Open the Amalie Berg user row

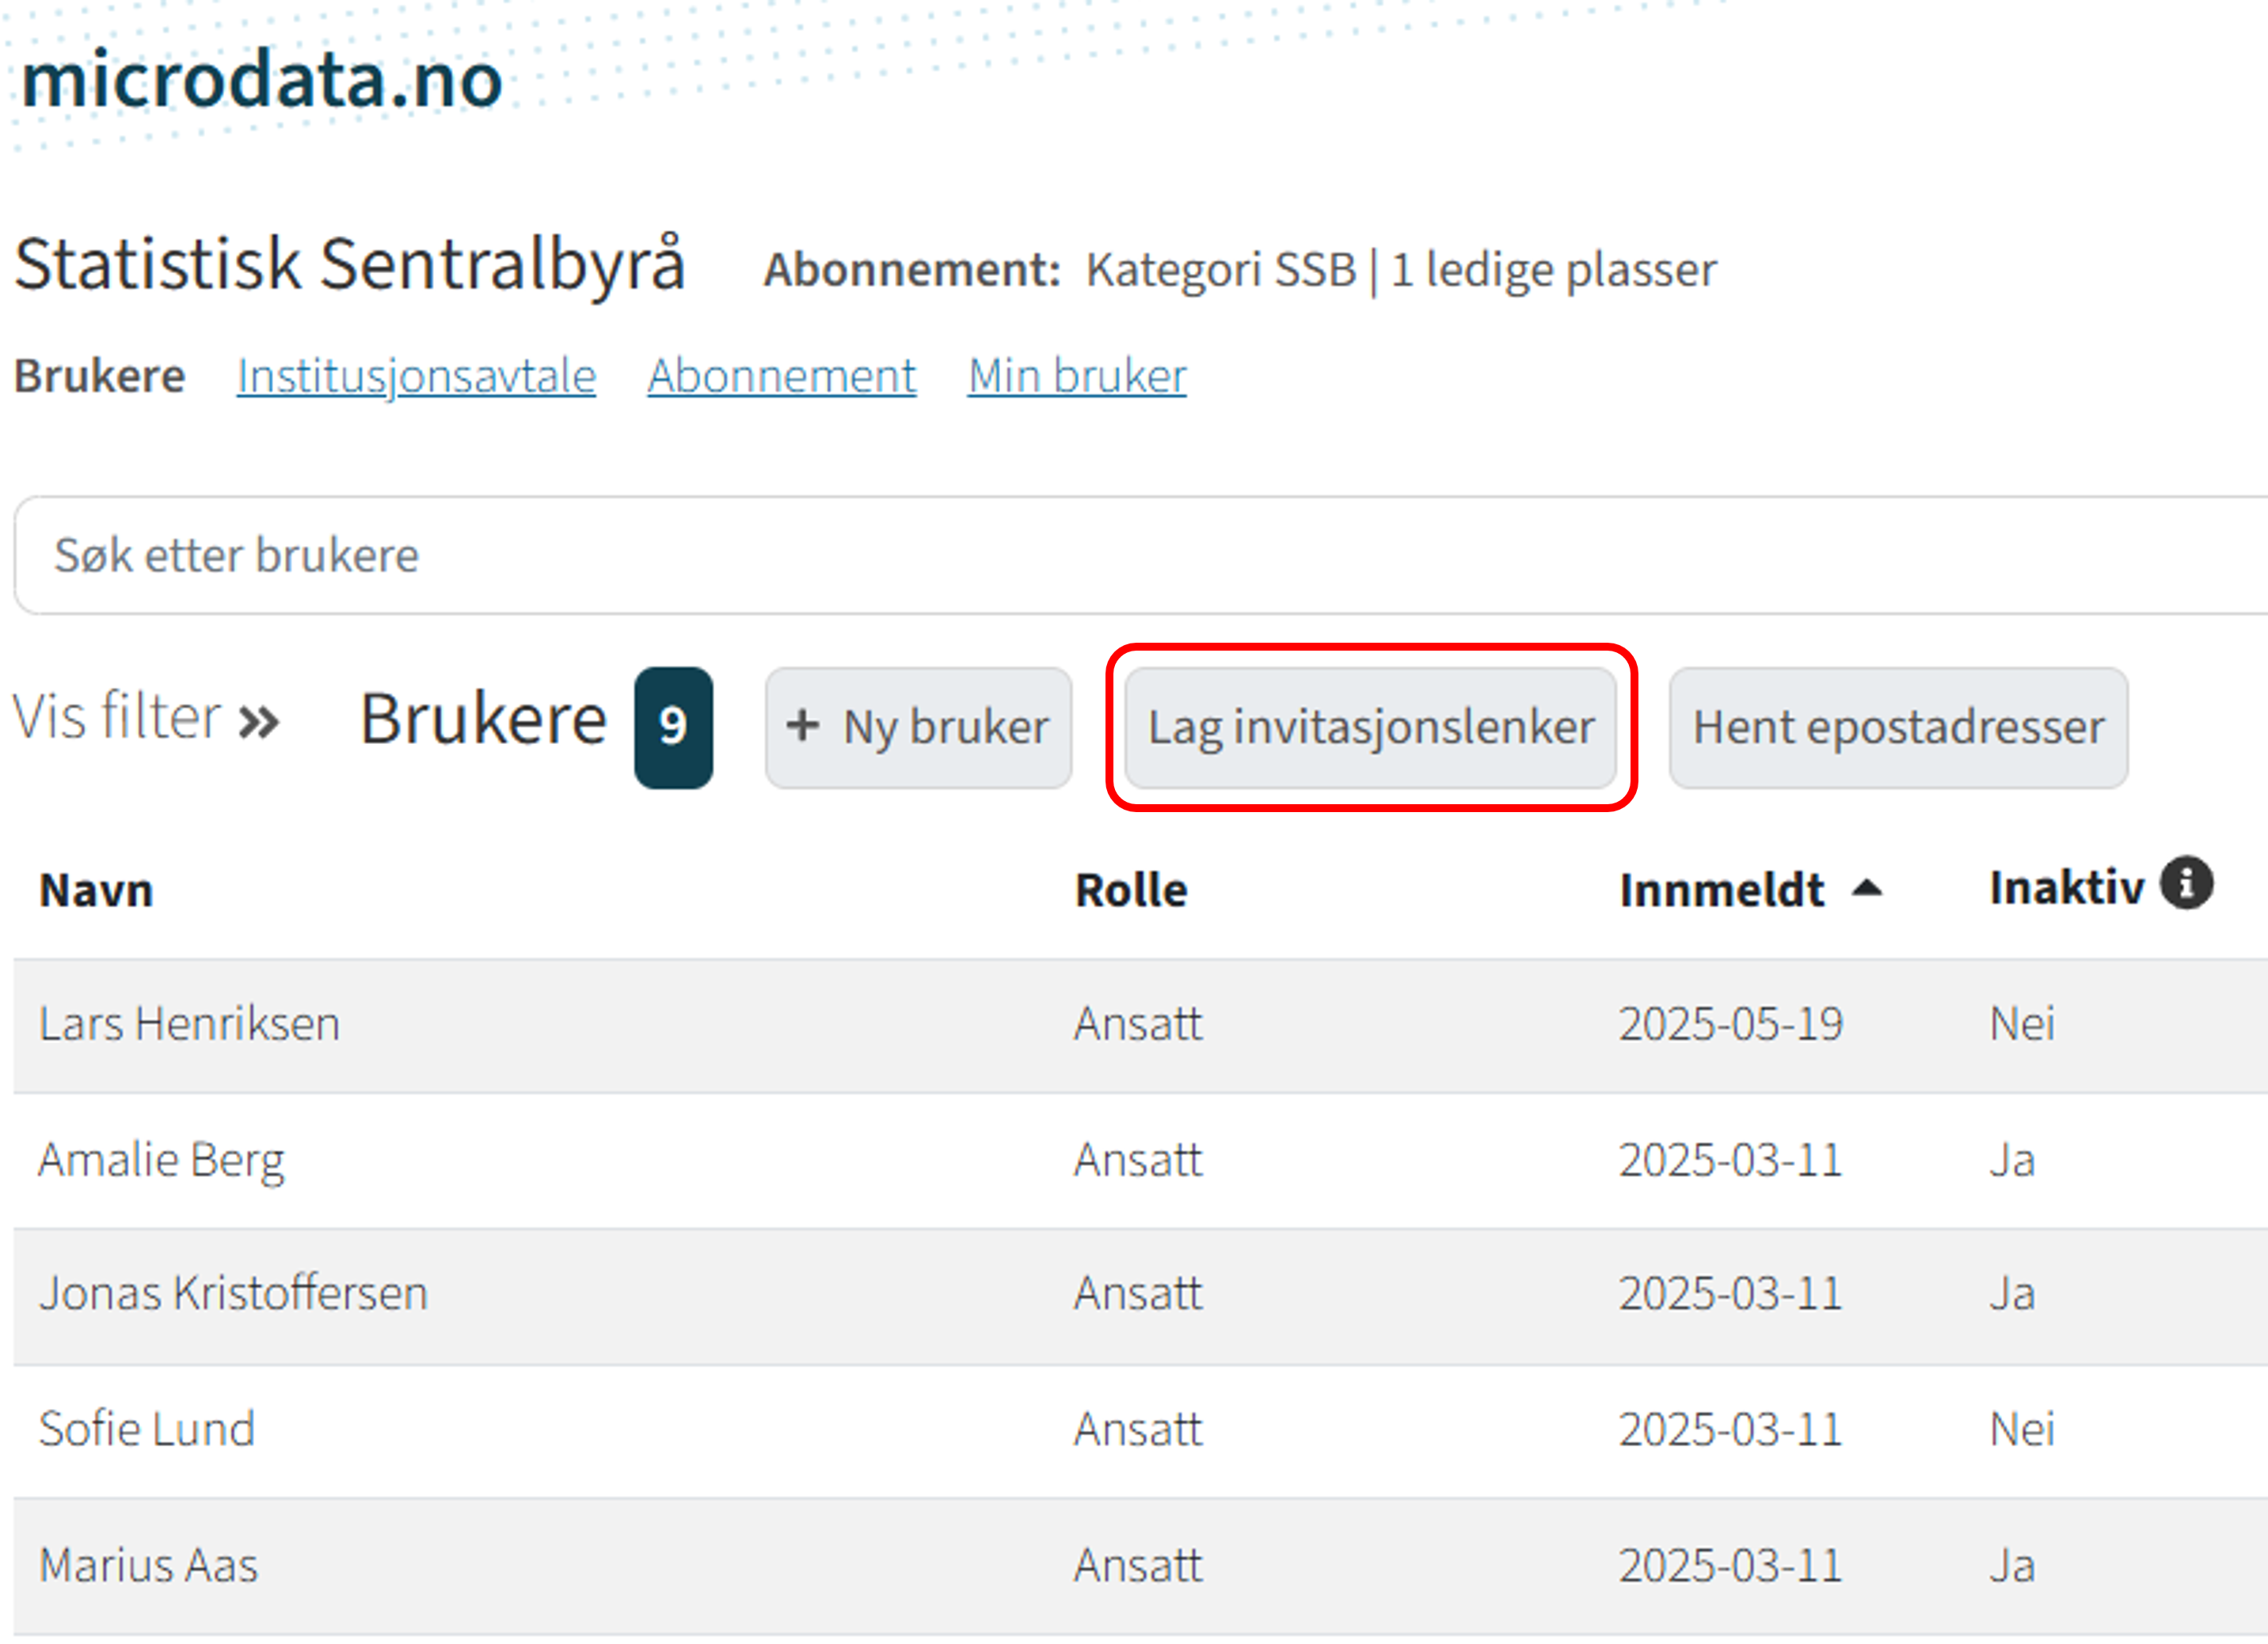tap(161, 1160)
